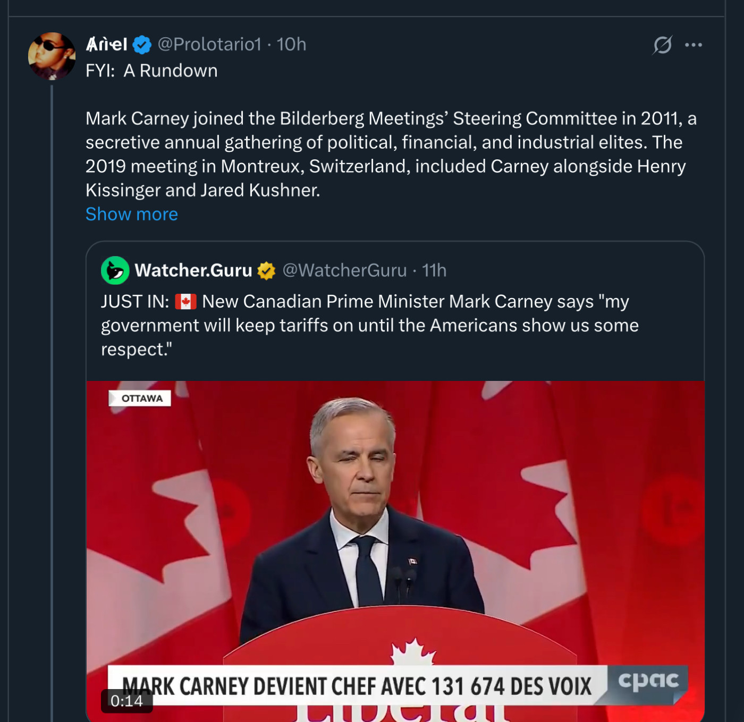Screen dimensions: 744x722
Task: Open the @WatcherGuru handle link
Action: 344,270
